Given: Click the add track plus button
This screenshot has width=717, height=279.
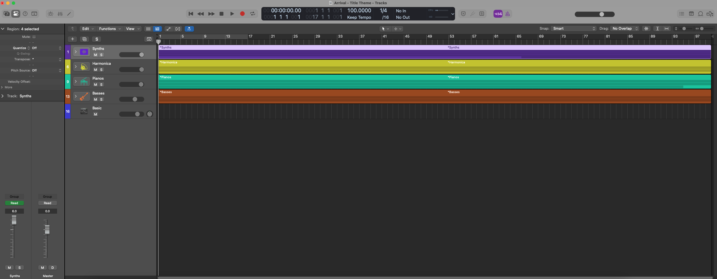Looking at the screenshot, I should tap(73, 39).
